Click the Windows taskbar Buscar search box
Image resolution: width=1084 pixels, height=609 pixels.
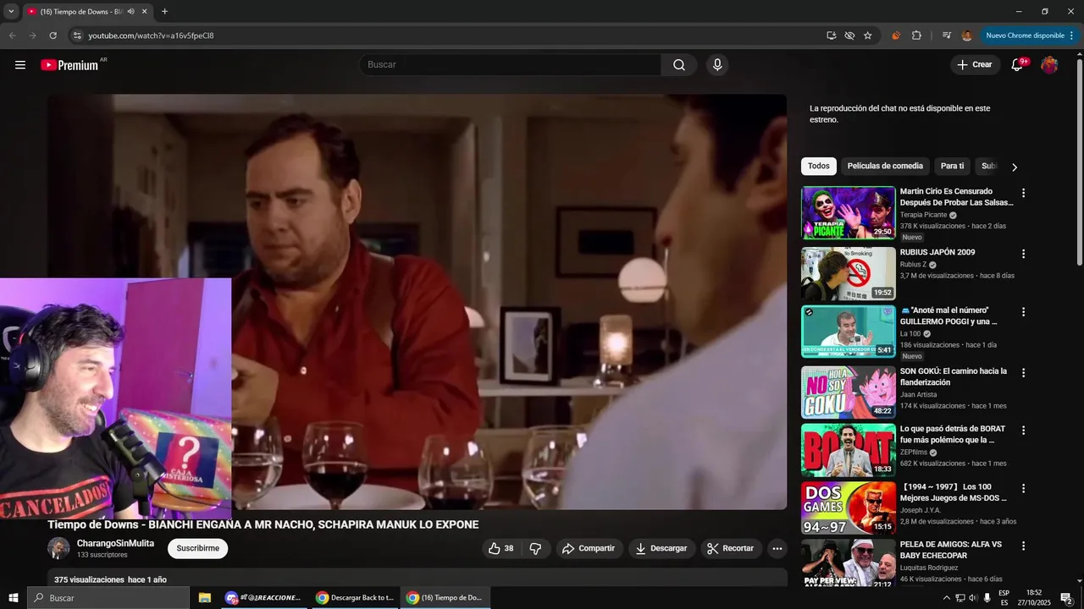(x=108, y=598)
